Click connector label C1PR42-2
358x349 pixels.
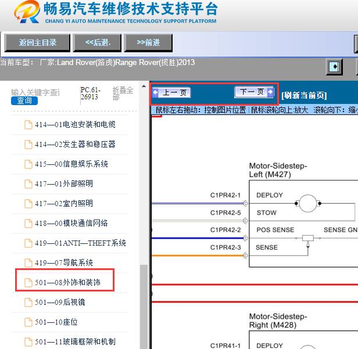point(225,230)
